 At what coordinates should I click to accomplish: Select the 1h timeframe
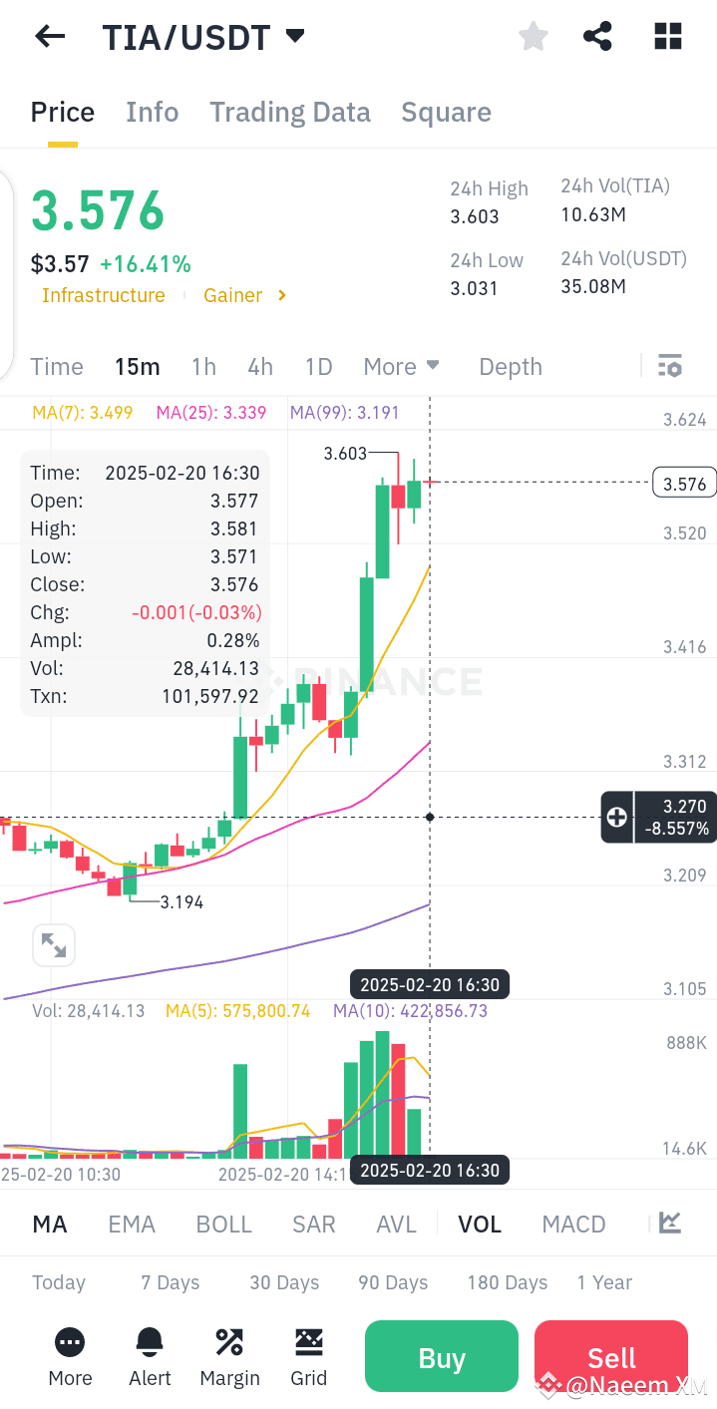203,366
